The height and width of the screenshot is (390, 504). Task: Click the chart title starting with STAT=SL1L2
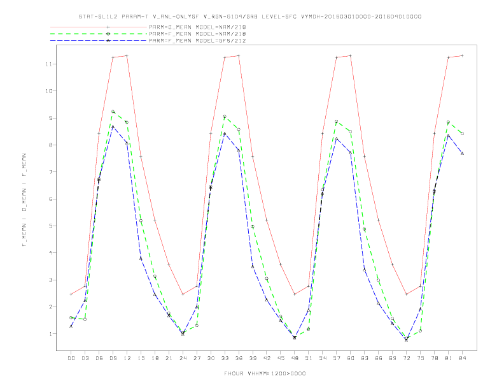tap(249, 17)
